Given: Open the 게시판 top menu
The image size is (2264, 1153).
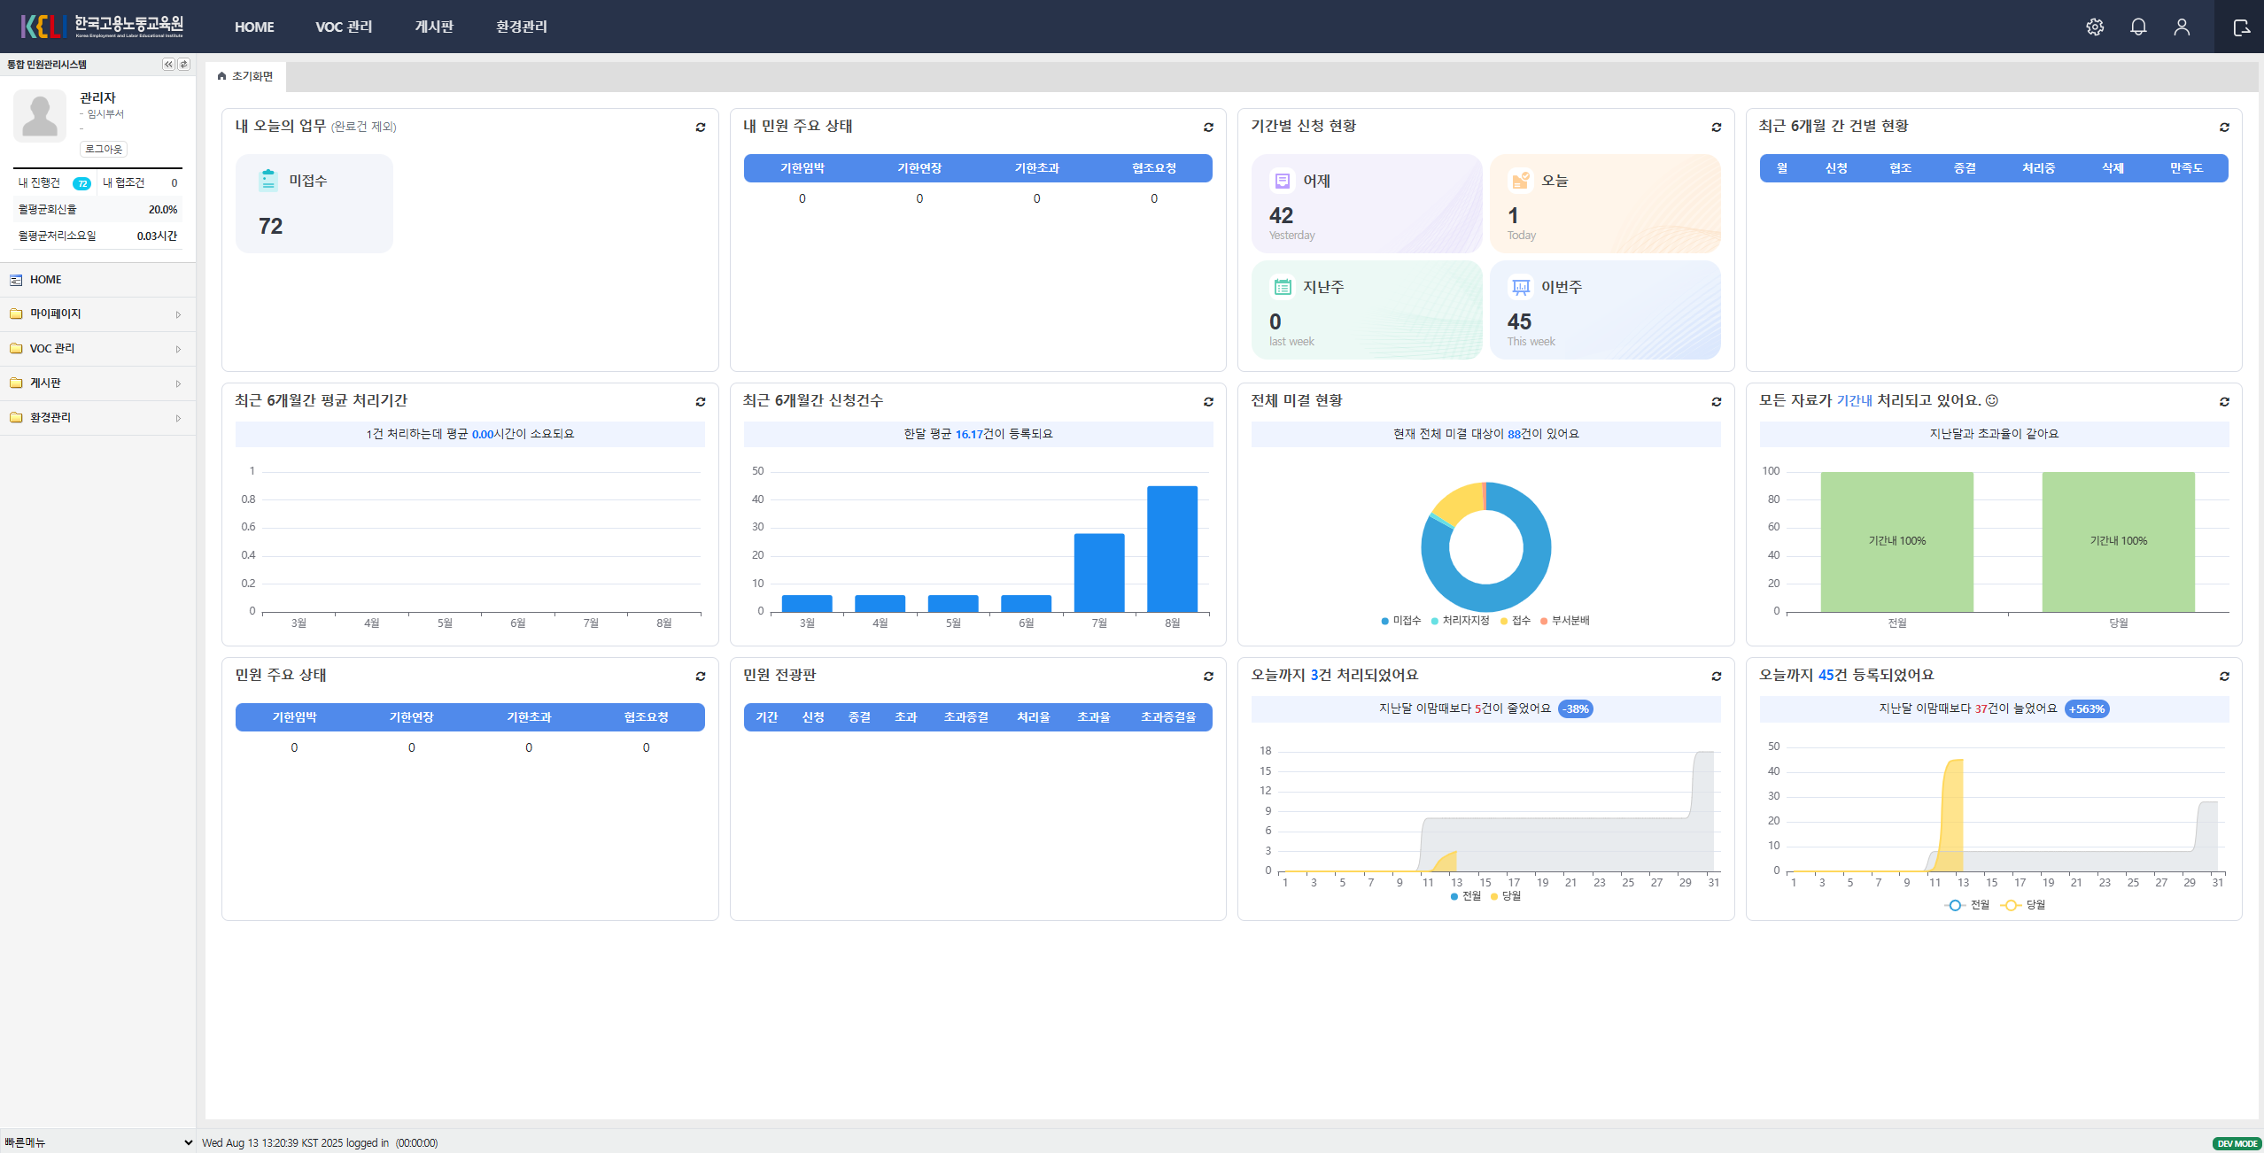Looking at the screenshot, I should click(434, 27).
